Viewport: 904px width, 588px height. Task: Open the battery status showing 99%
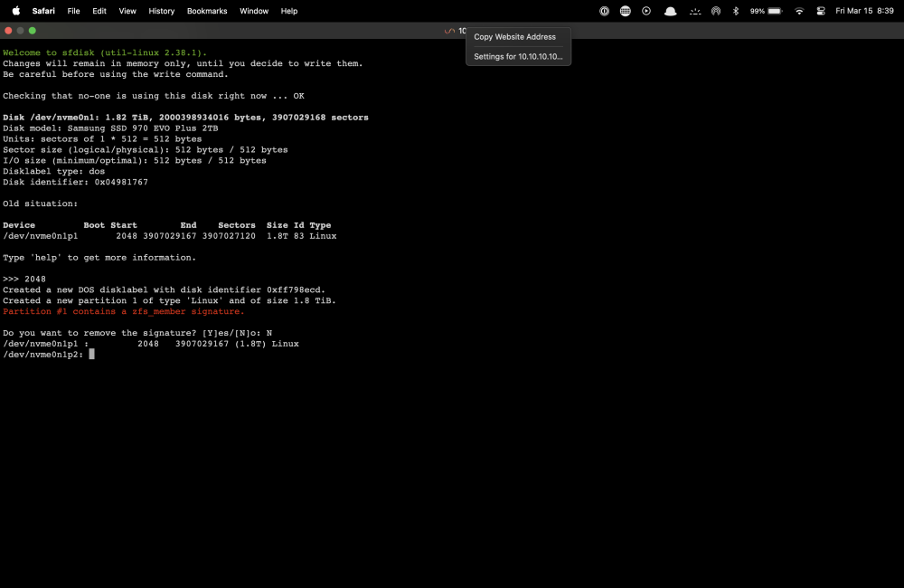pyautogui.click(x=767, y=11)
